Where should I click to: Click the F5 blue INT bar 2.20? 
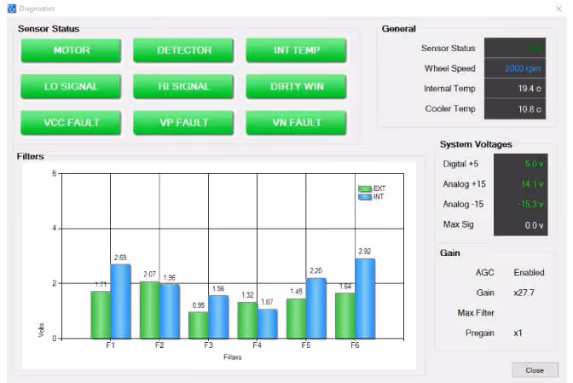pyautogui.click(x=316, y=309)
